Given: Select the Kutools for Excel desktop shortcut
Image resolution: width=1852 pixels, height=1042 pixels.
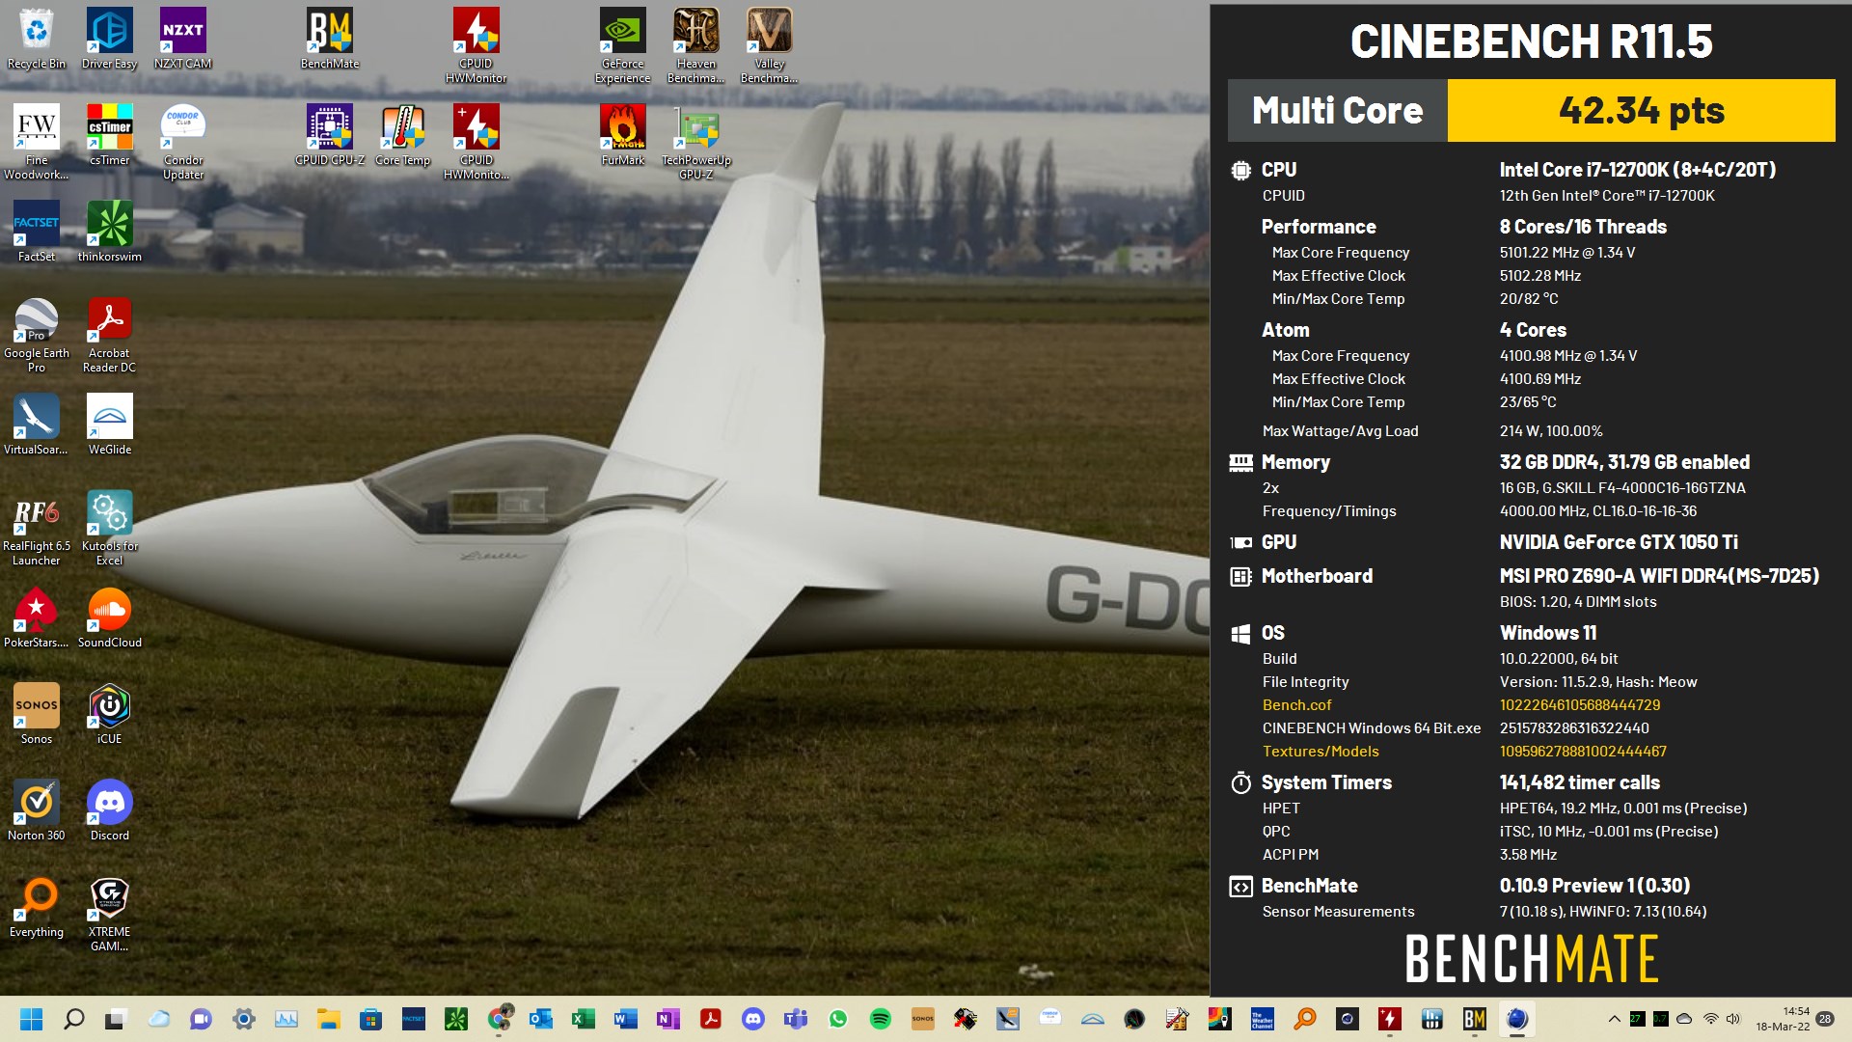Looking at the screenshot, I should [110, 529].
